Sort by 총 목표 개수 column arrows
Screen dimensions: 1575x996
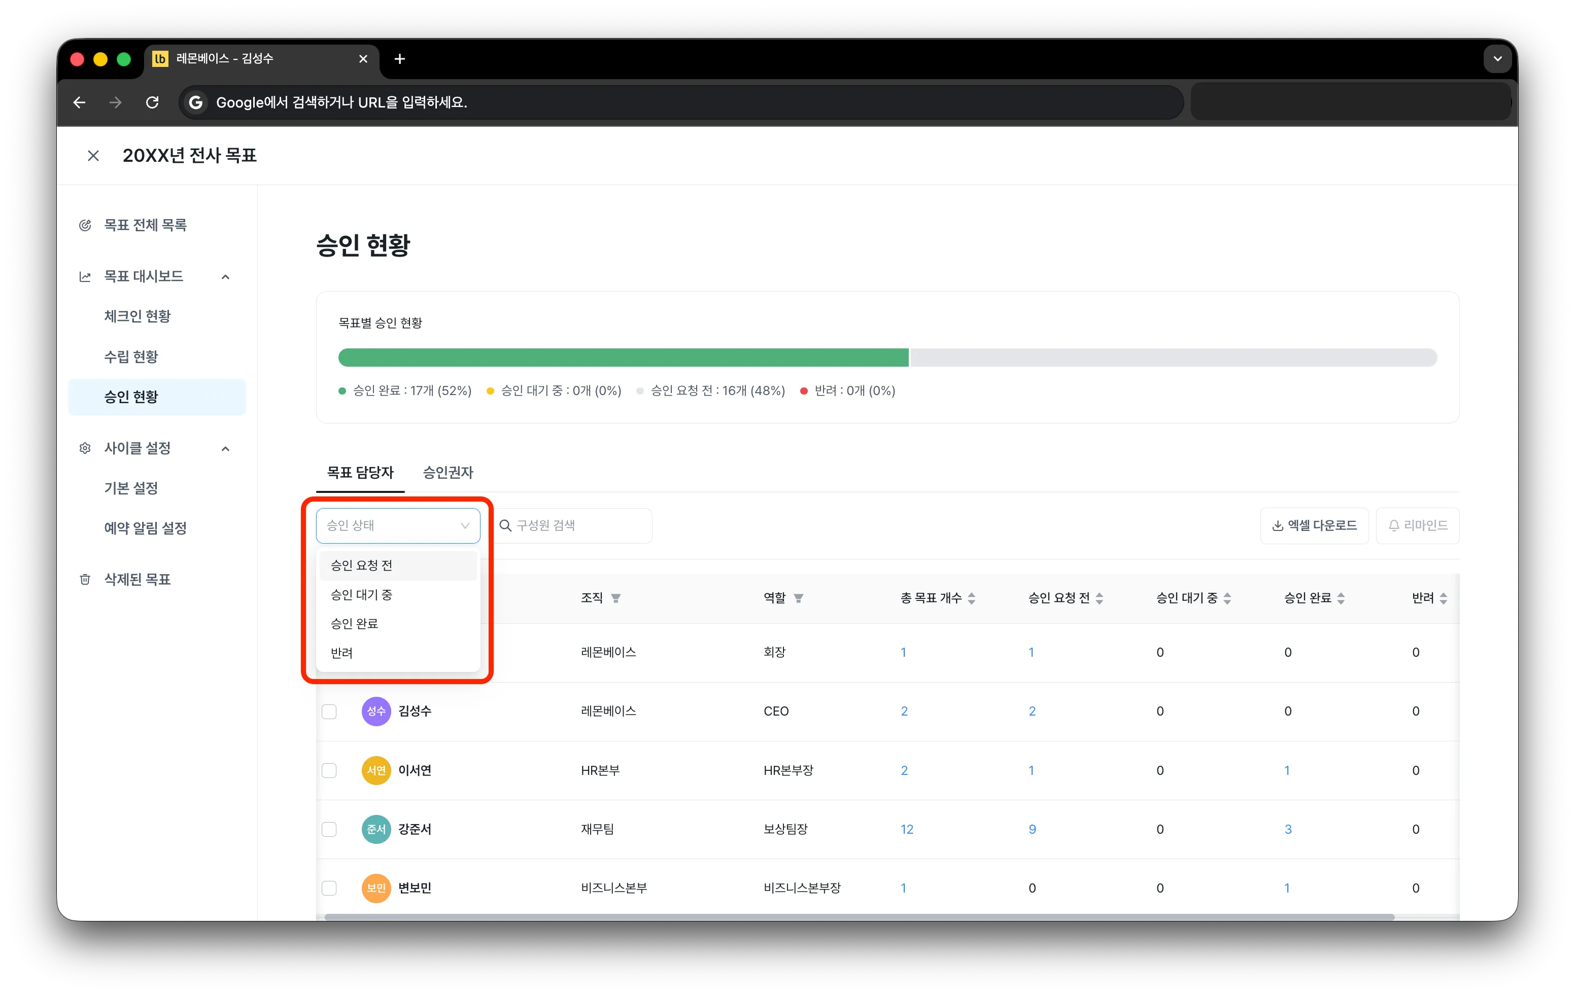pyautogui.click(x=971, y=598)
